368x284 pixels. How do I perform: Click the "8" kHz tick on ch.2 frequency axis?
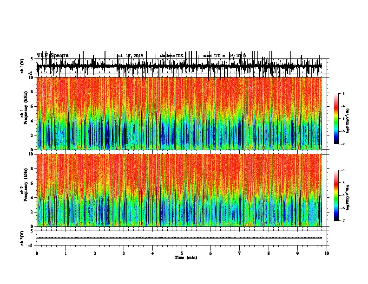[x=33, y=169]
